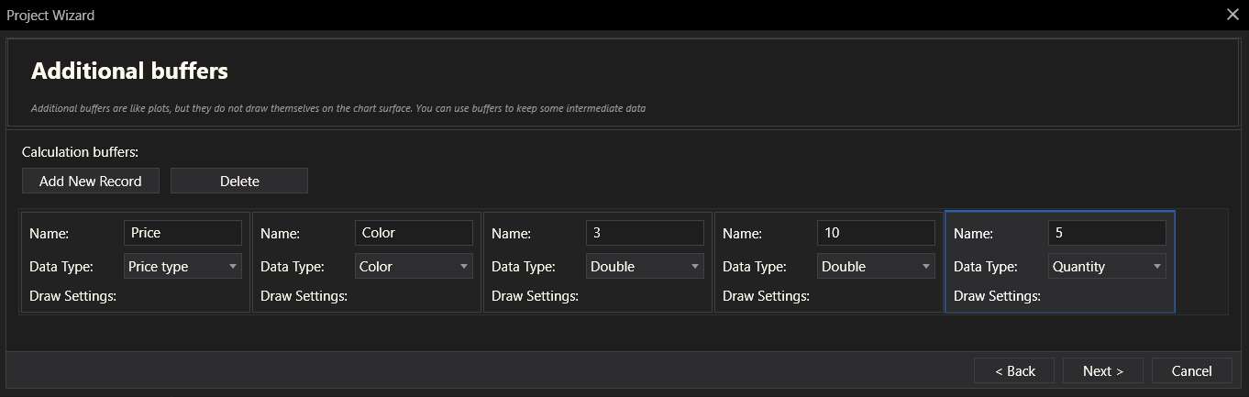Focus the Name field containing Color
Screen dimensions: 1249x397
[414, 233]
